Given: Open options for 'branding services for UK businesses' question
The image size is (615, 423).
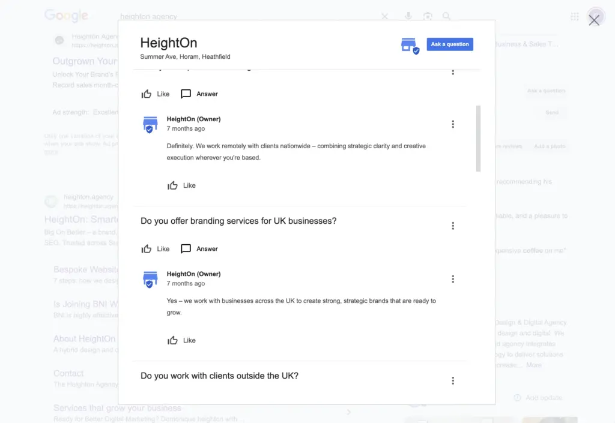Looking at the screenshot, I should 453,226.
